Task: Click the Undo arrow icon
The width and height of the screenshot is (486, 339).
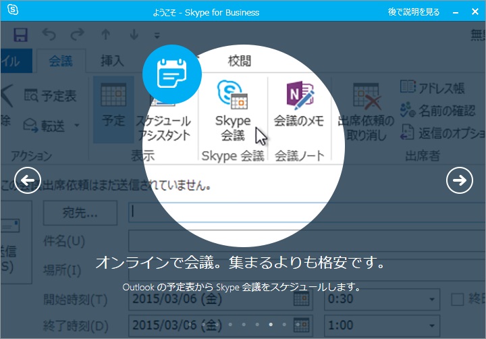Action: (49, 34)
